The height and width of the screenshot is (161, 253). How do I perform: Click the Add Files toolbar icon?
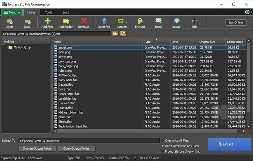click(47, 21)
